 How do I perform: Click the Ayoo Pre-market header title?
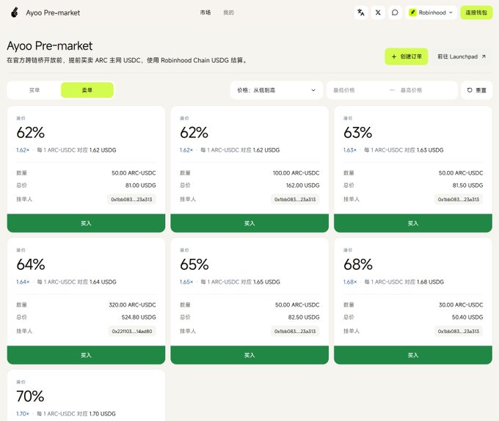point(53,12)
